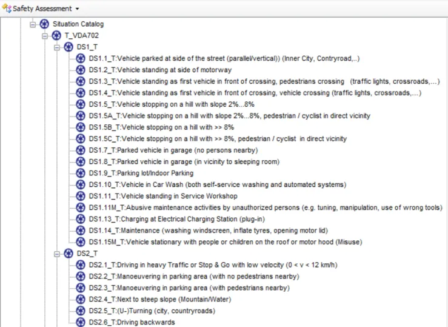Select 'DS1.5_T:Vehicle stopping on a hill with slope 2%...8%'
The width and height of the screenshot is (448, 327).
coord(172,104)
